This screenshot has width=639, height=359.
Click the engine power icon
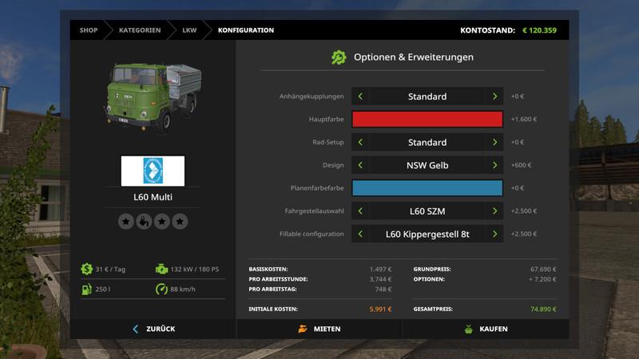click(x=162, y=270)
